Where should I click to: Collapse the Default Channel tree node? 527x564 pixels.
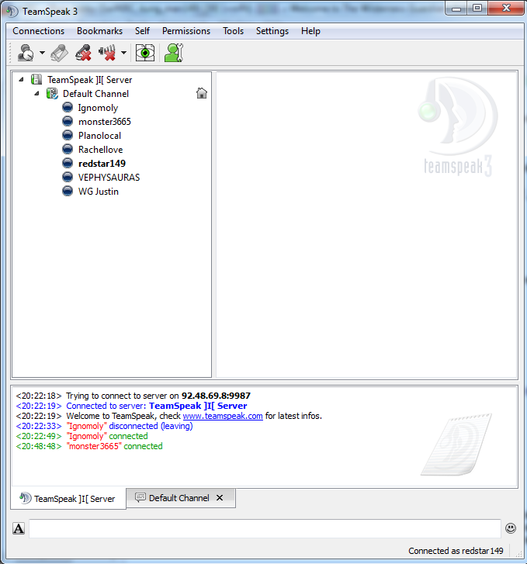pos(36,94)
